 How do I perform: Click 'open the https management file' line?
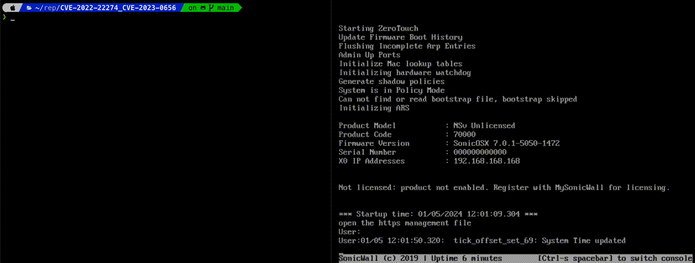pos(405,223)
